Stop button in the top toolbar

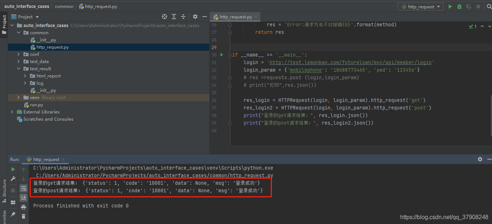click(x=478, y=6)
